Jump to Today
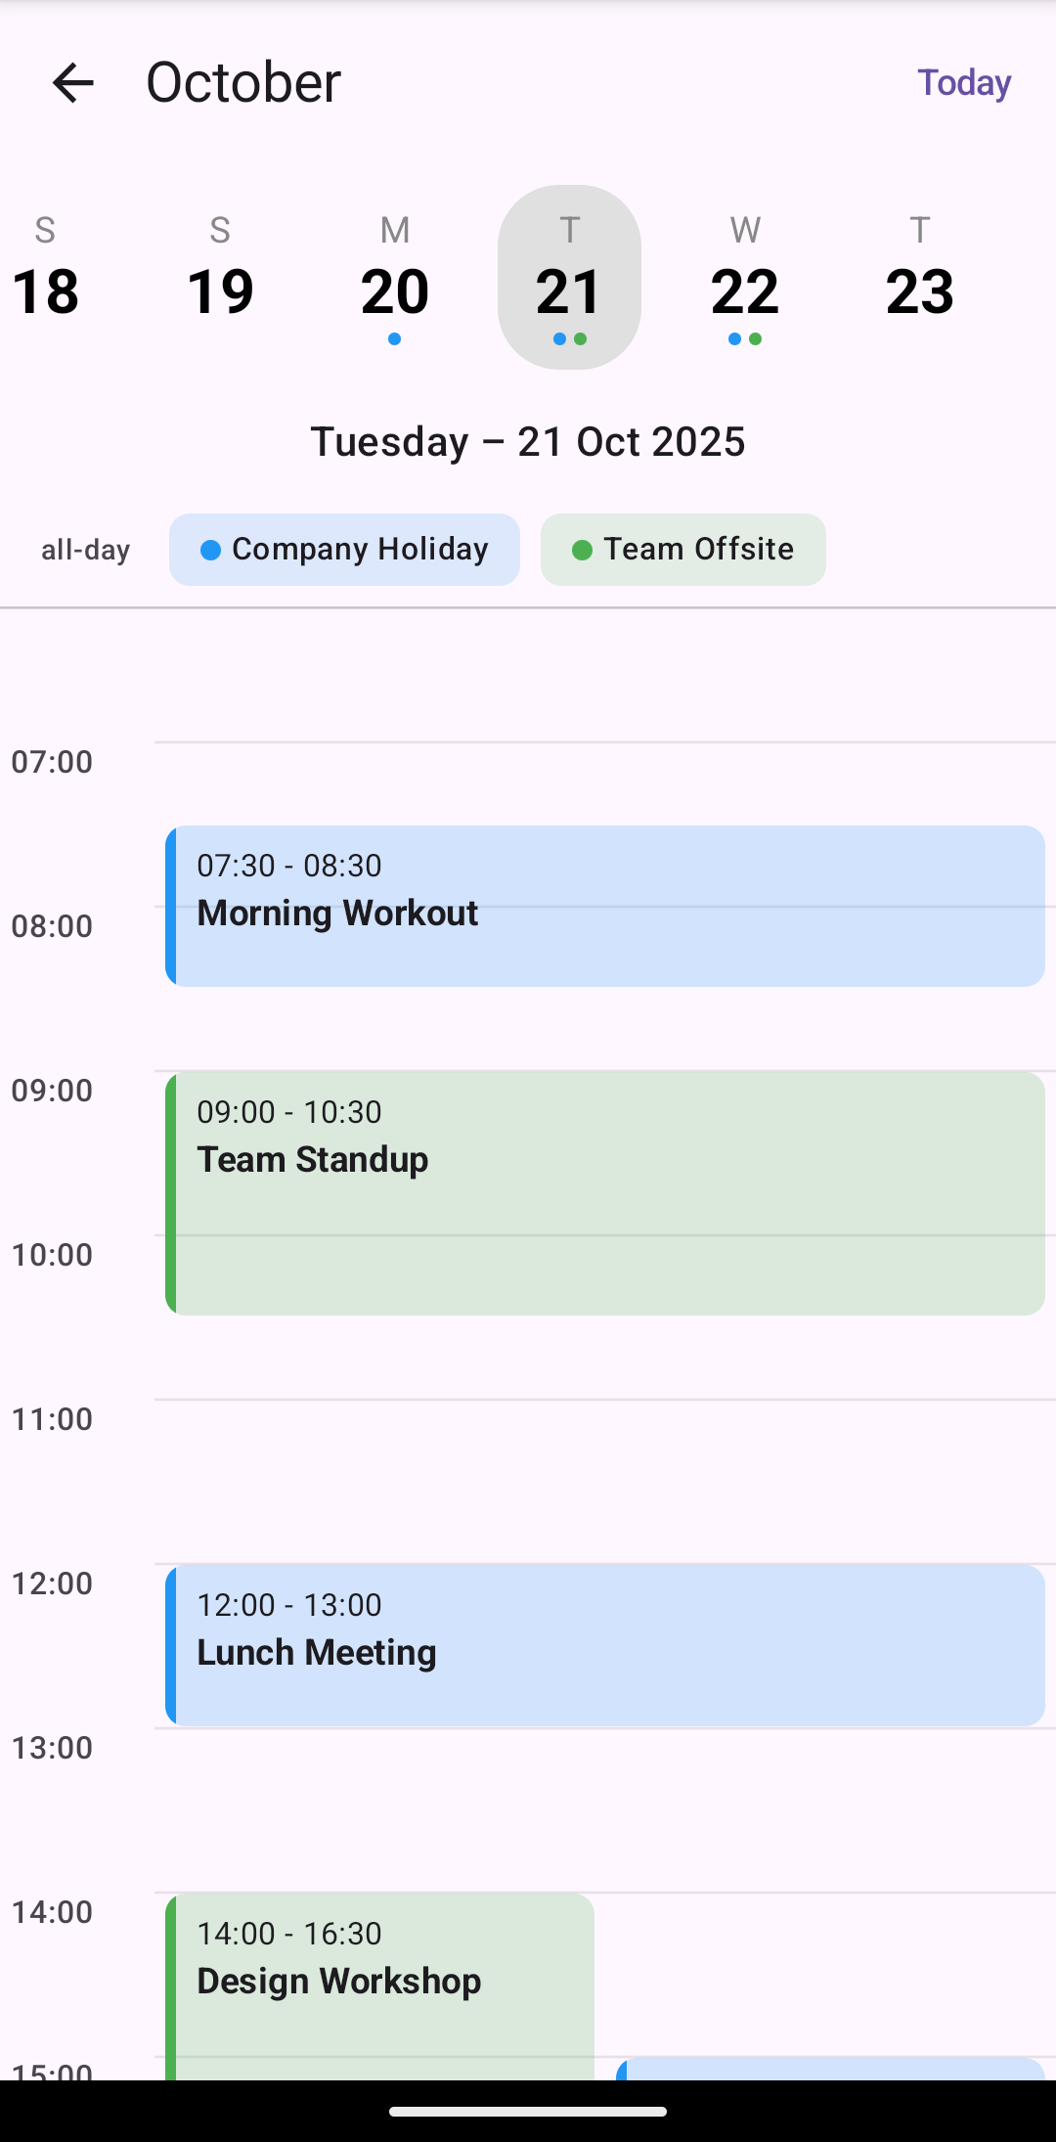Screen dimensions: 1056x2142 [x=963, y=82]
